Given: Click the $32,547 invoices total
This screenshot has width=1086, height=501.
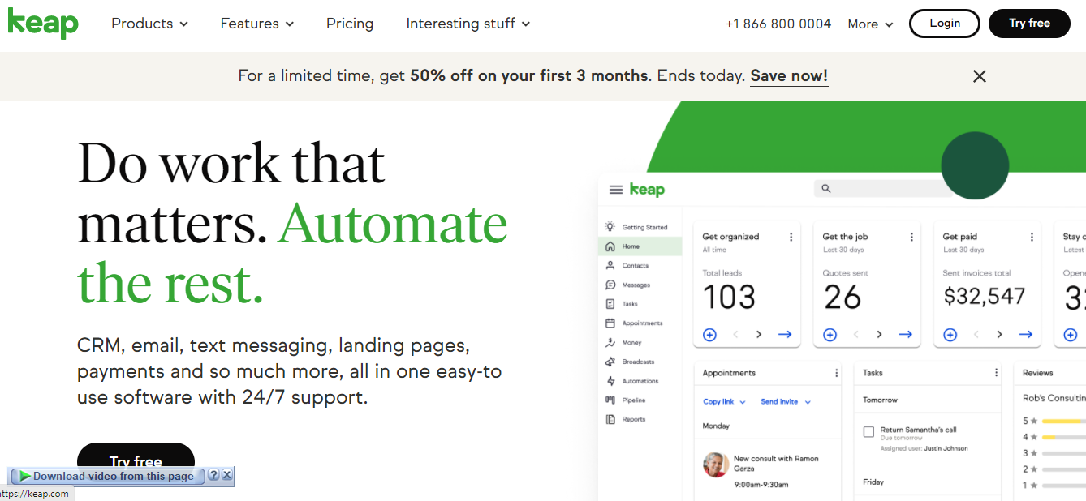Looking at the screenshot, I should coord(984,297).
